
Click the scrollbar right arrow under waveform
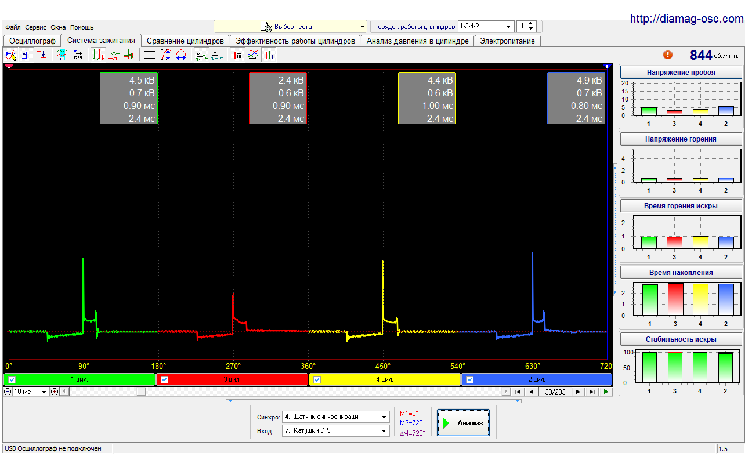tap(507, 392)
